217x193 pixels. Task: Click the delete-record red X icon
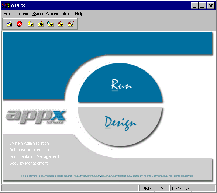[61, 24]
